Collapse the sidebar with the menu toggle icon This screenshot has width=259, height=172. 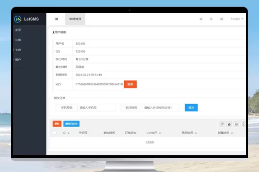57,19
